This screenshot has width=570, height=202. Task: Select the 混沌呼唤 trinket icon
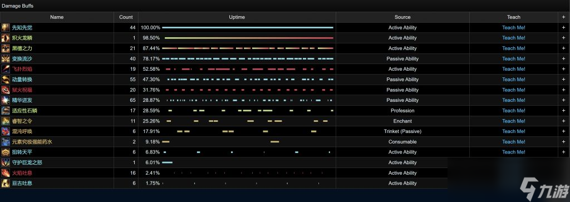(6, 131)
